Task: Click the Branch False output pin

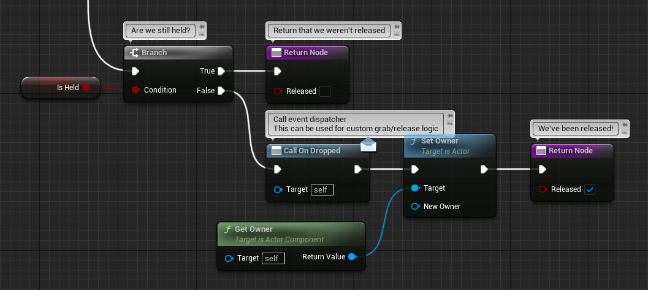Action: [221, 91]
